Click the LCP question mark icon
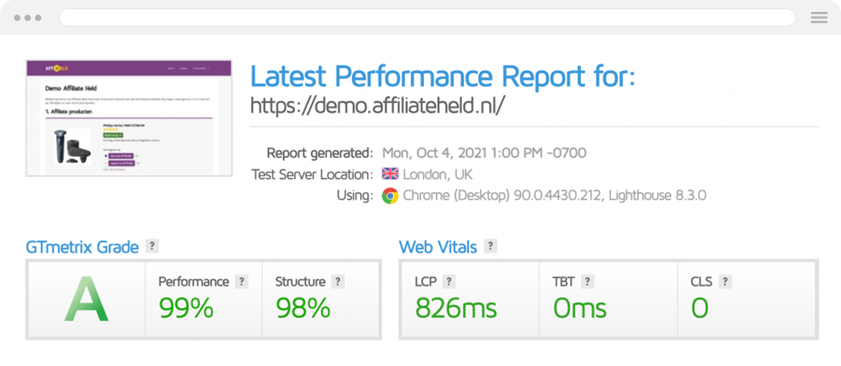Viewport: 841px width, 366px height. point(449,282)
